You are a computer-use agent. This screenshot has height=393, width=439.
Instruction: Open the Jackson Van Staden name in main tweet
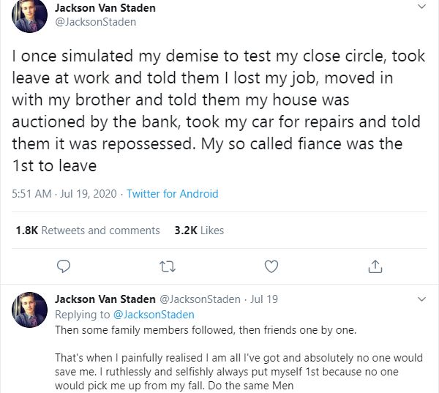coord(105,8)
